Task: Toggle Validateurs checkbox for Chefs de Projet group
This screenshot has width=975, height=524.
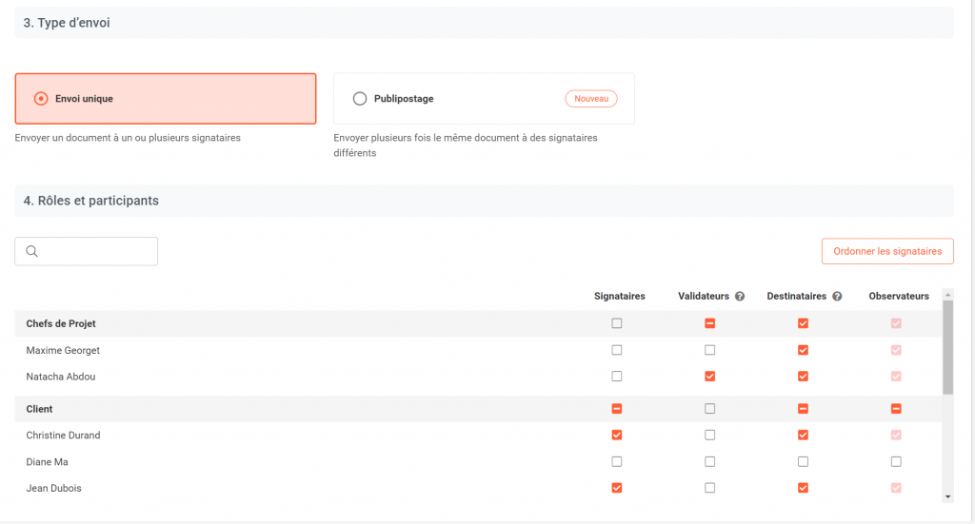Action: pos(709,323)
